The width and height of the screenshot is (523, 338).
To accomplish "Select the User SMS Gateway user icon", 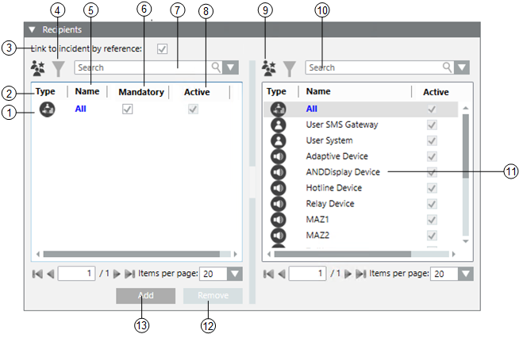I will point(279,125).
